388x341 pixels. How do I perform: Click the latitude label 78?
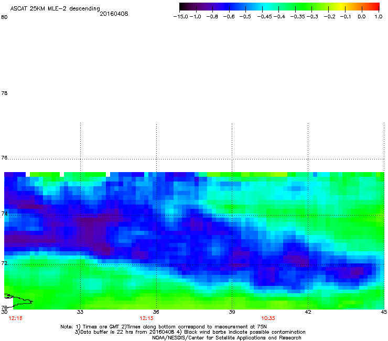(x=4, y=93)
